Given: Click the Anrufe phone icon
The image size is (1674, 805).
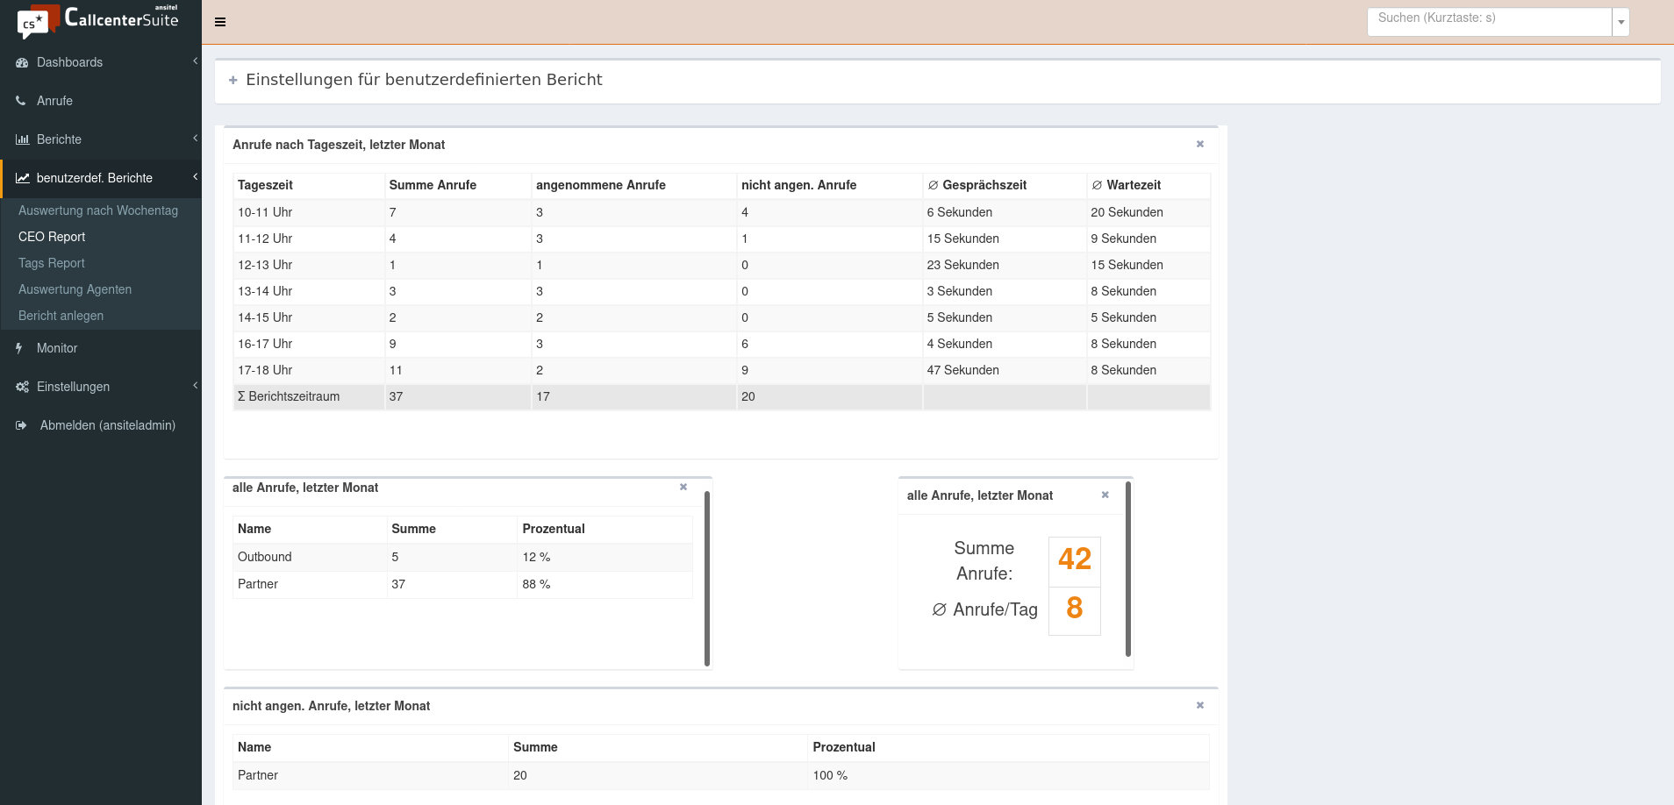Looking at the screenshot, I should [21, 101].
